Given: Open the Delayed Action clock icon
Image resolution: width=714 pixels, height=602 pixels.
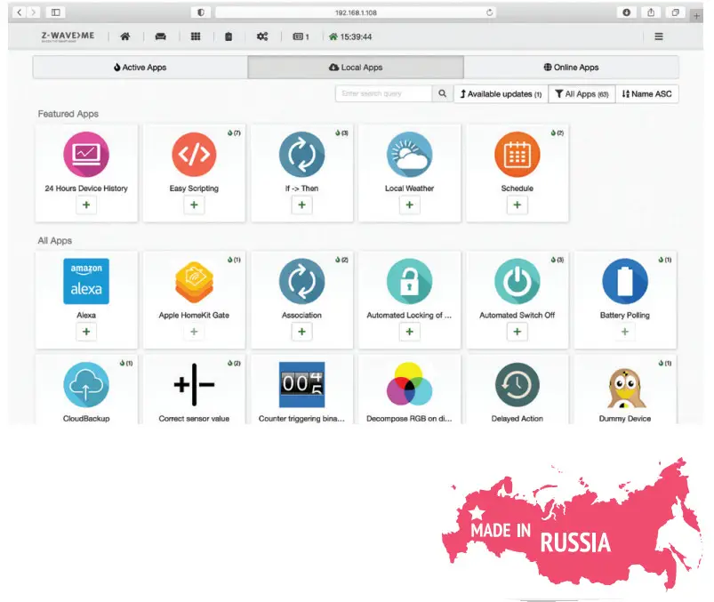Looking at the screenshot, I should [517, 385].
